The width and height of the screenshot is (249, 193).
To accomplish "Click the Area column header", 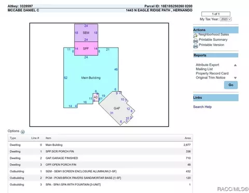I will pyautogui.click(x=188, y=138).
